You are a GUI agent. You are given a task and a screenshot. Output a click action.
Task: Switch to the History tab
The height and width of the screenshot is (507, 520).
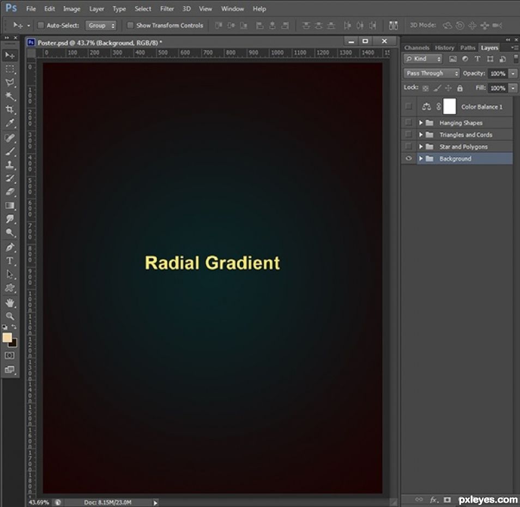(x=444, y=48)
